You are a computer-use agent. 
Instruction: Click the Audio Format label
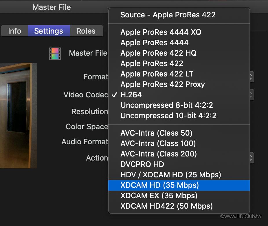(x=85, y=142)
